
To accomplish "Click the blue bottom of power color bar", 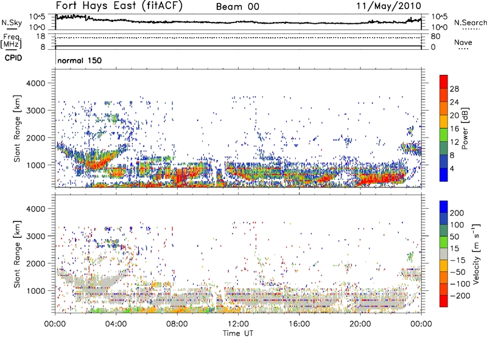I will pos(444,175).
